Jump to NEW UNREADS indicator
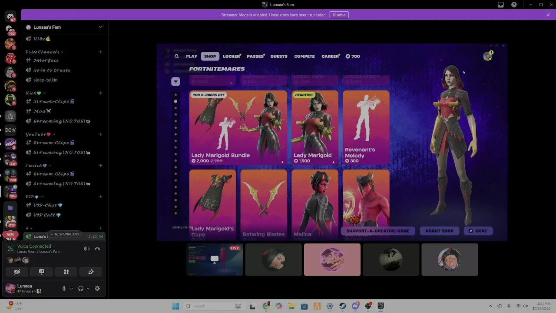This screenshot has height=313, width=556. point(65,234)
